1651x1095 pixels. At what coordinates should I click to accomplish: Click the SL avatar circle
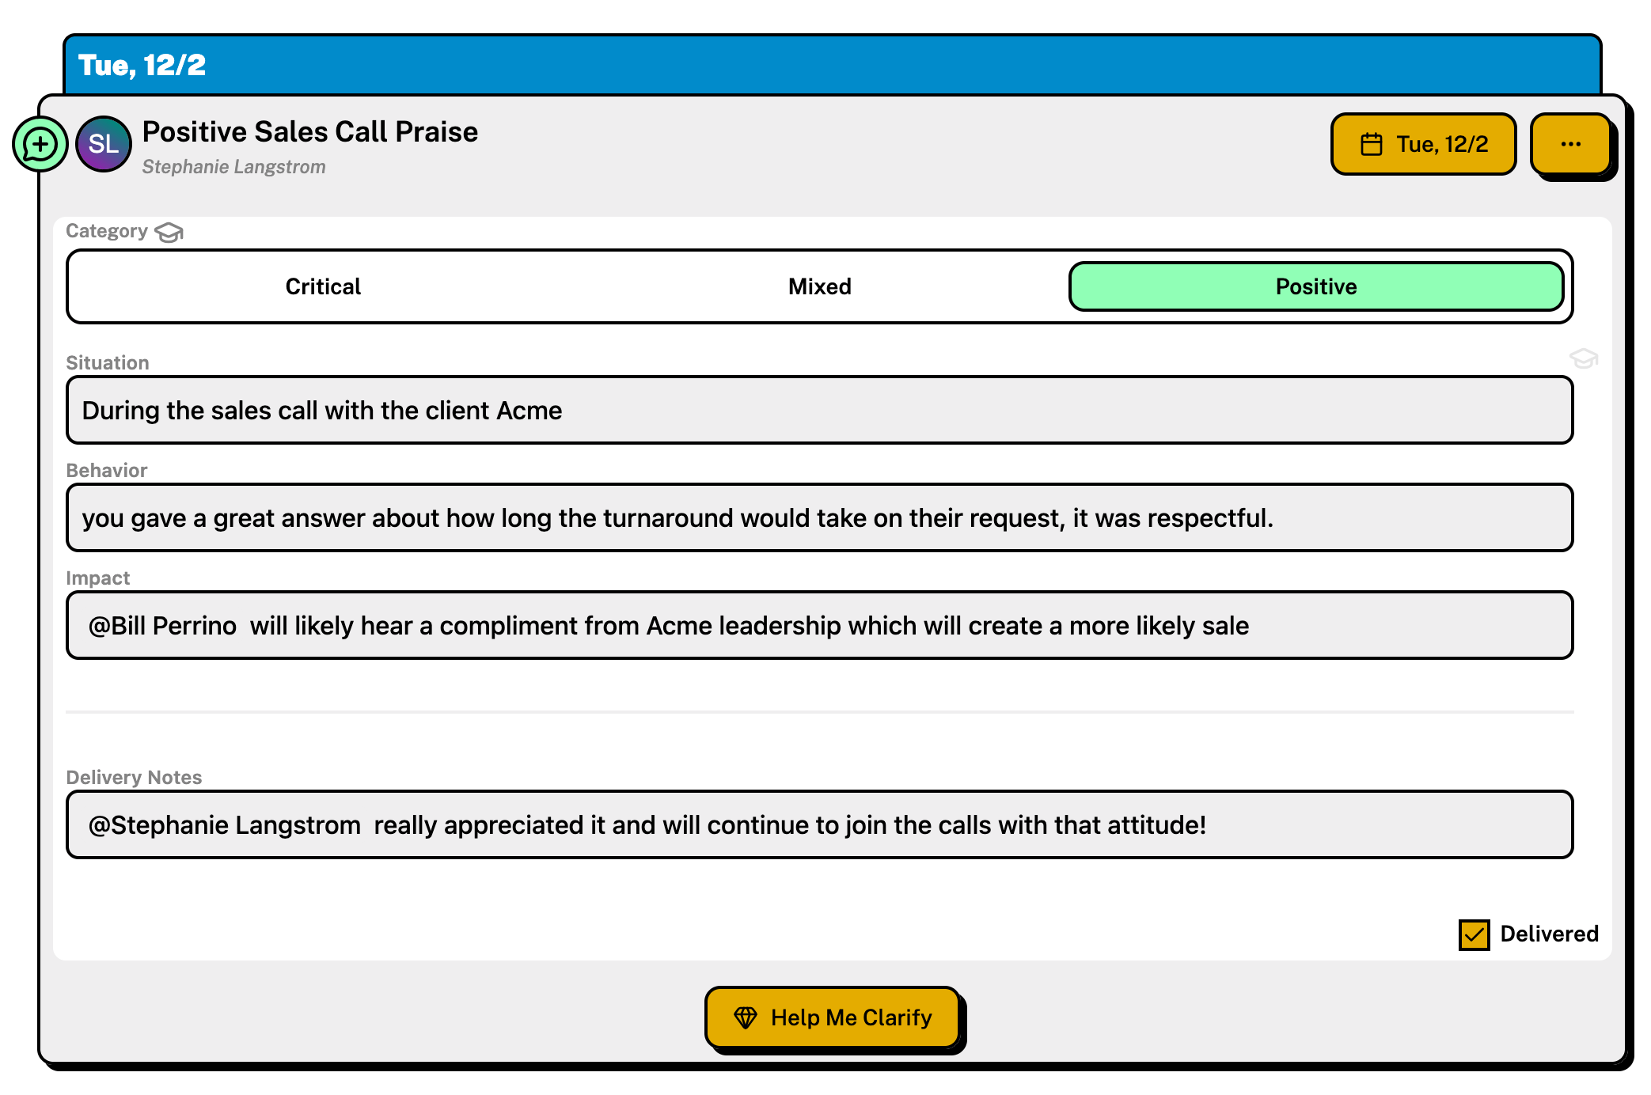point(104,144)
